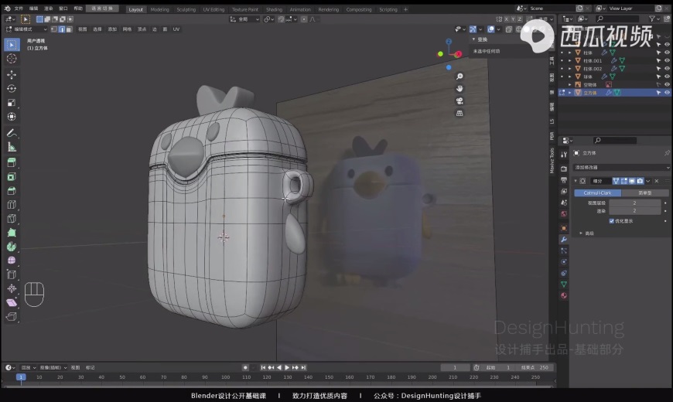The image size is (673, 402).
Task: Toggle the 优化显示 checkbox
Action: 612,221
